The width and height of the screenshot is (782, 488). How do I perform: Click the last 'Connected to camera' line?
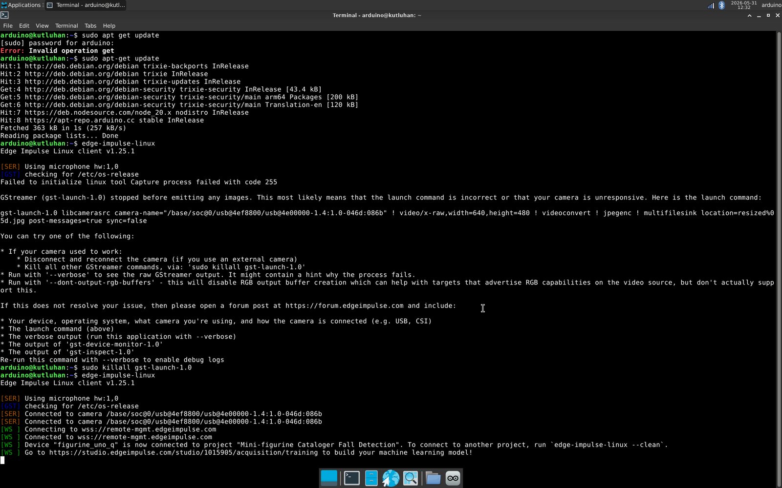161,422
